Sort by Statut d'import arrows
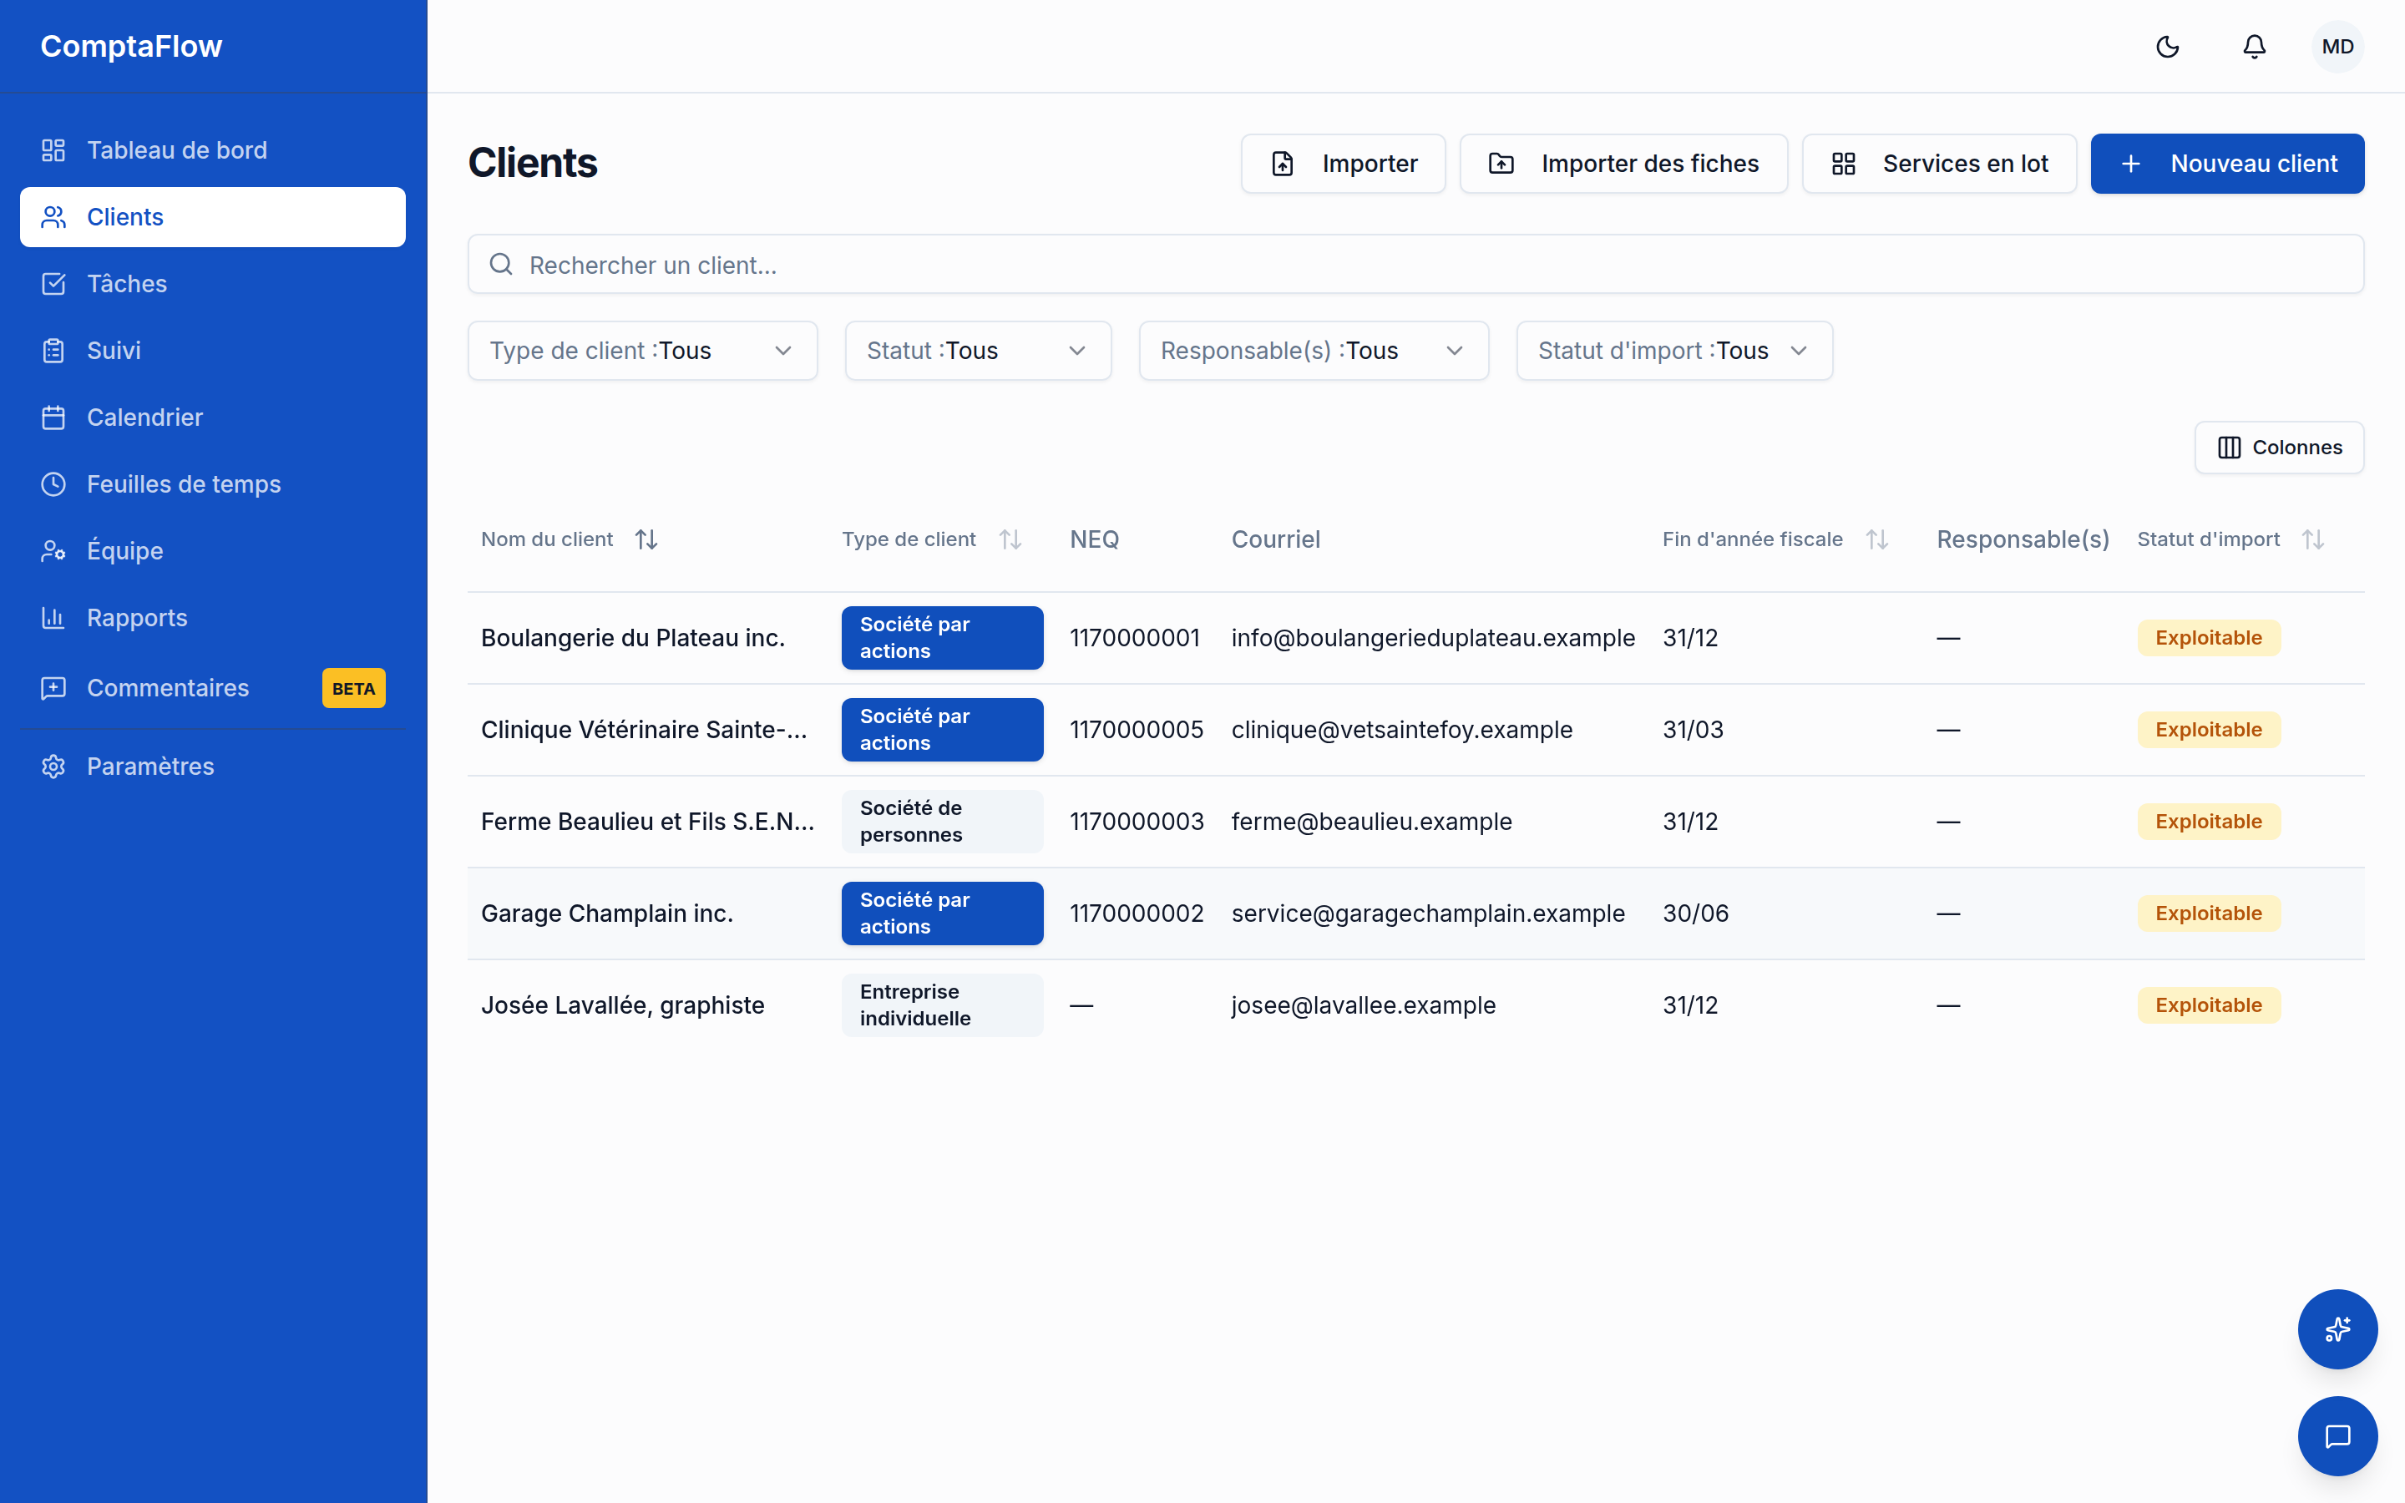2405x1503 pixels. [2314, 539]
